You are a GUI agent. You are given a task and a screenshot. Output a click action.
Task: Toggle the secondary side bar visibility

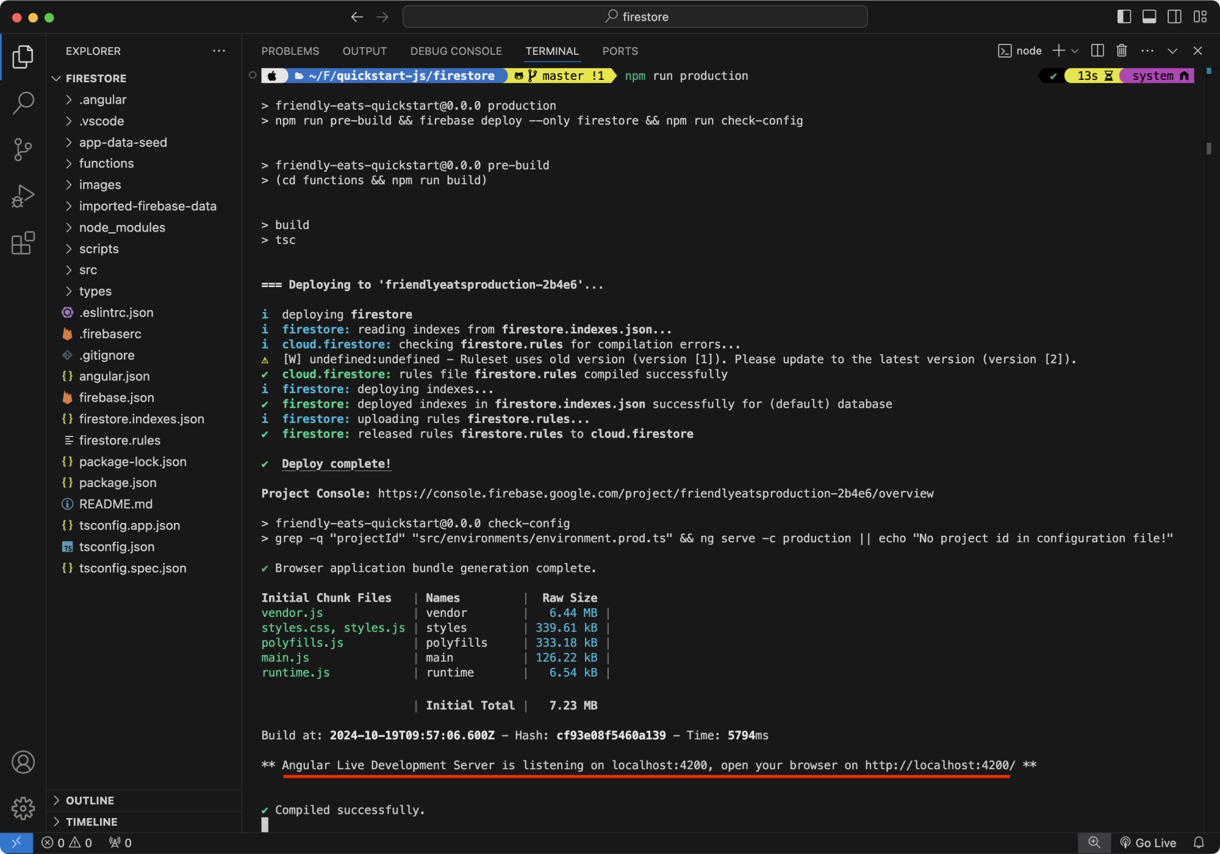pos(1174,16)
